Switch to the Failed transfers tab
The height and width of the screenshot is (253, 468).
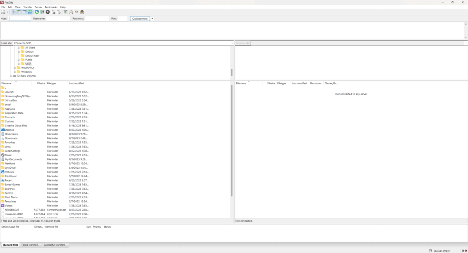click(30, 245)
